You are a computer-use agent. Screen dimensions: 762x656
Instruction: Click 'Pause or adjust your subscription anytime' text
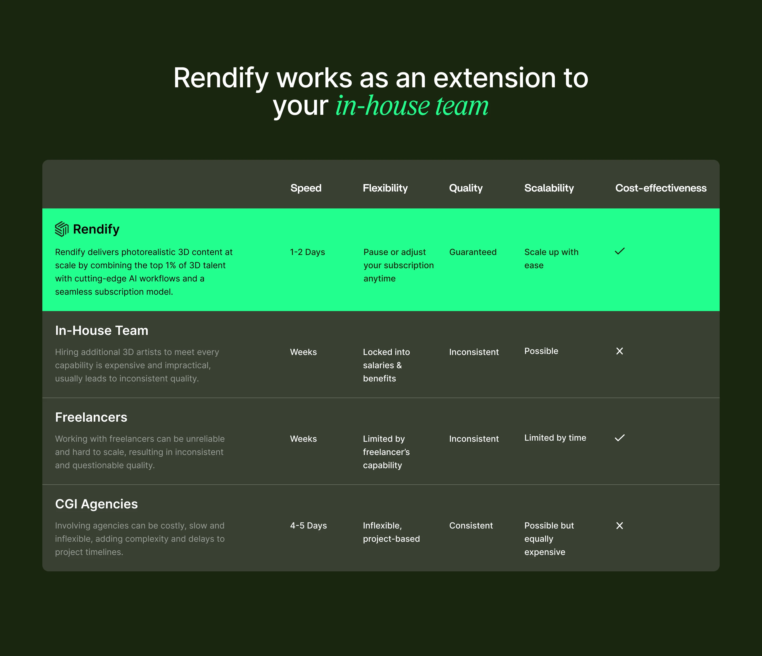coord(398,265)
